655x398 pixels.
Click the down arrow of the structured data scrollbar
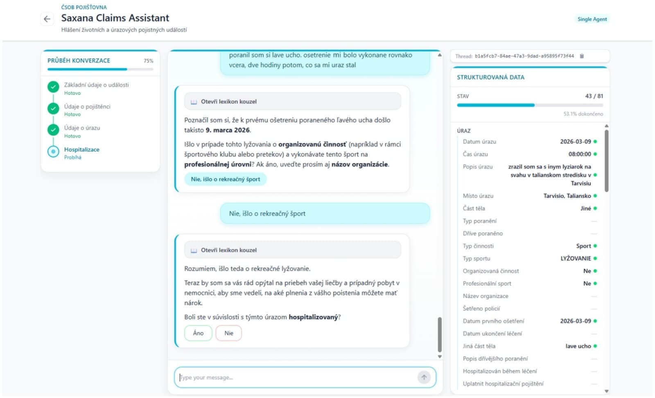tap(607, 391)
